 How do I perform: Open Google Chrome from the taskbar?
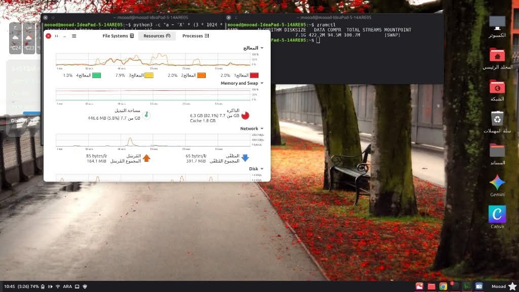443,286
